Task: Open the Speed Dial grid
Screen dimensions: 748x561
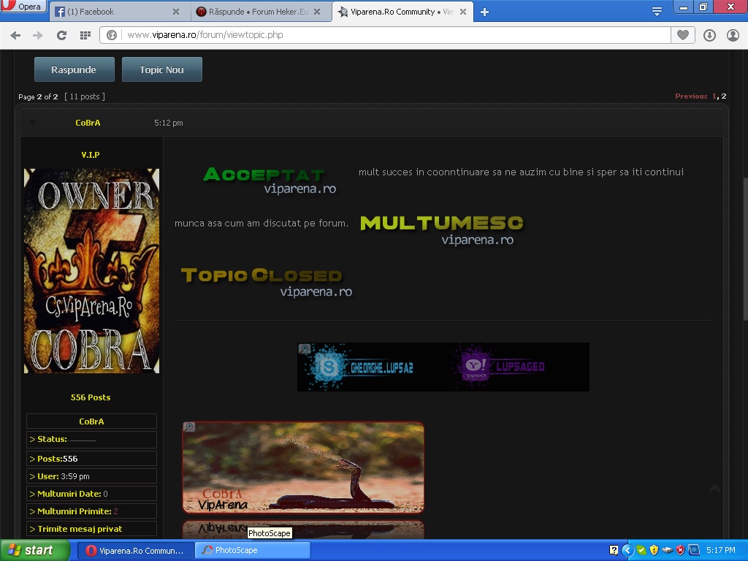Action: (85, 35)
